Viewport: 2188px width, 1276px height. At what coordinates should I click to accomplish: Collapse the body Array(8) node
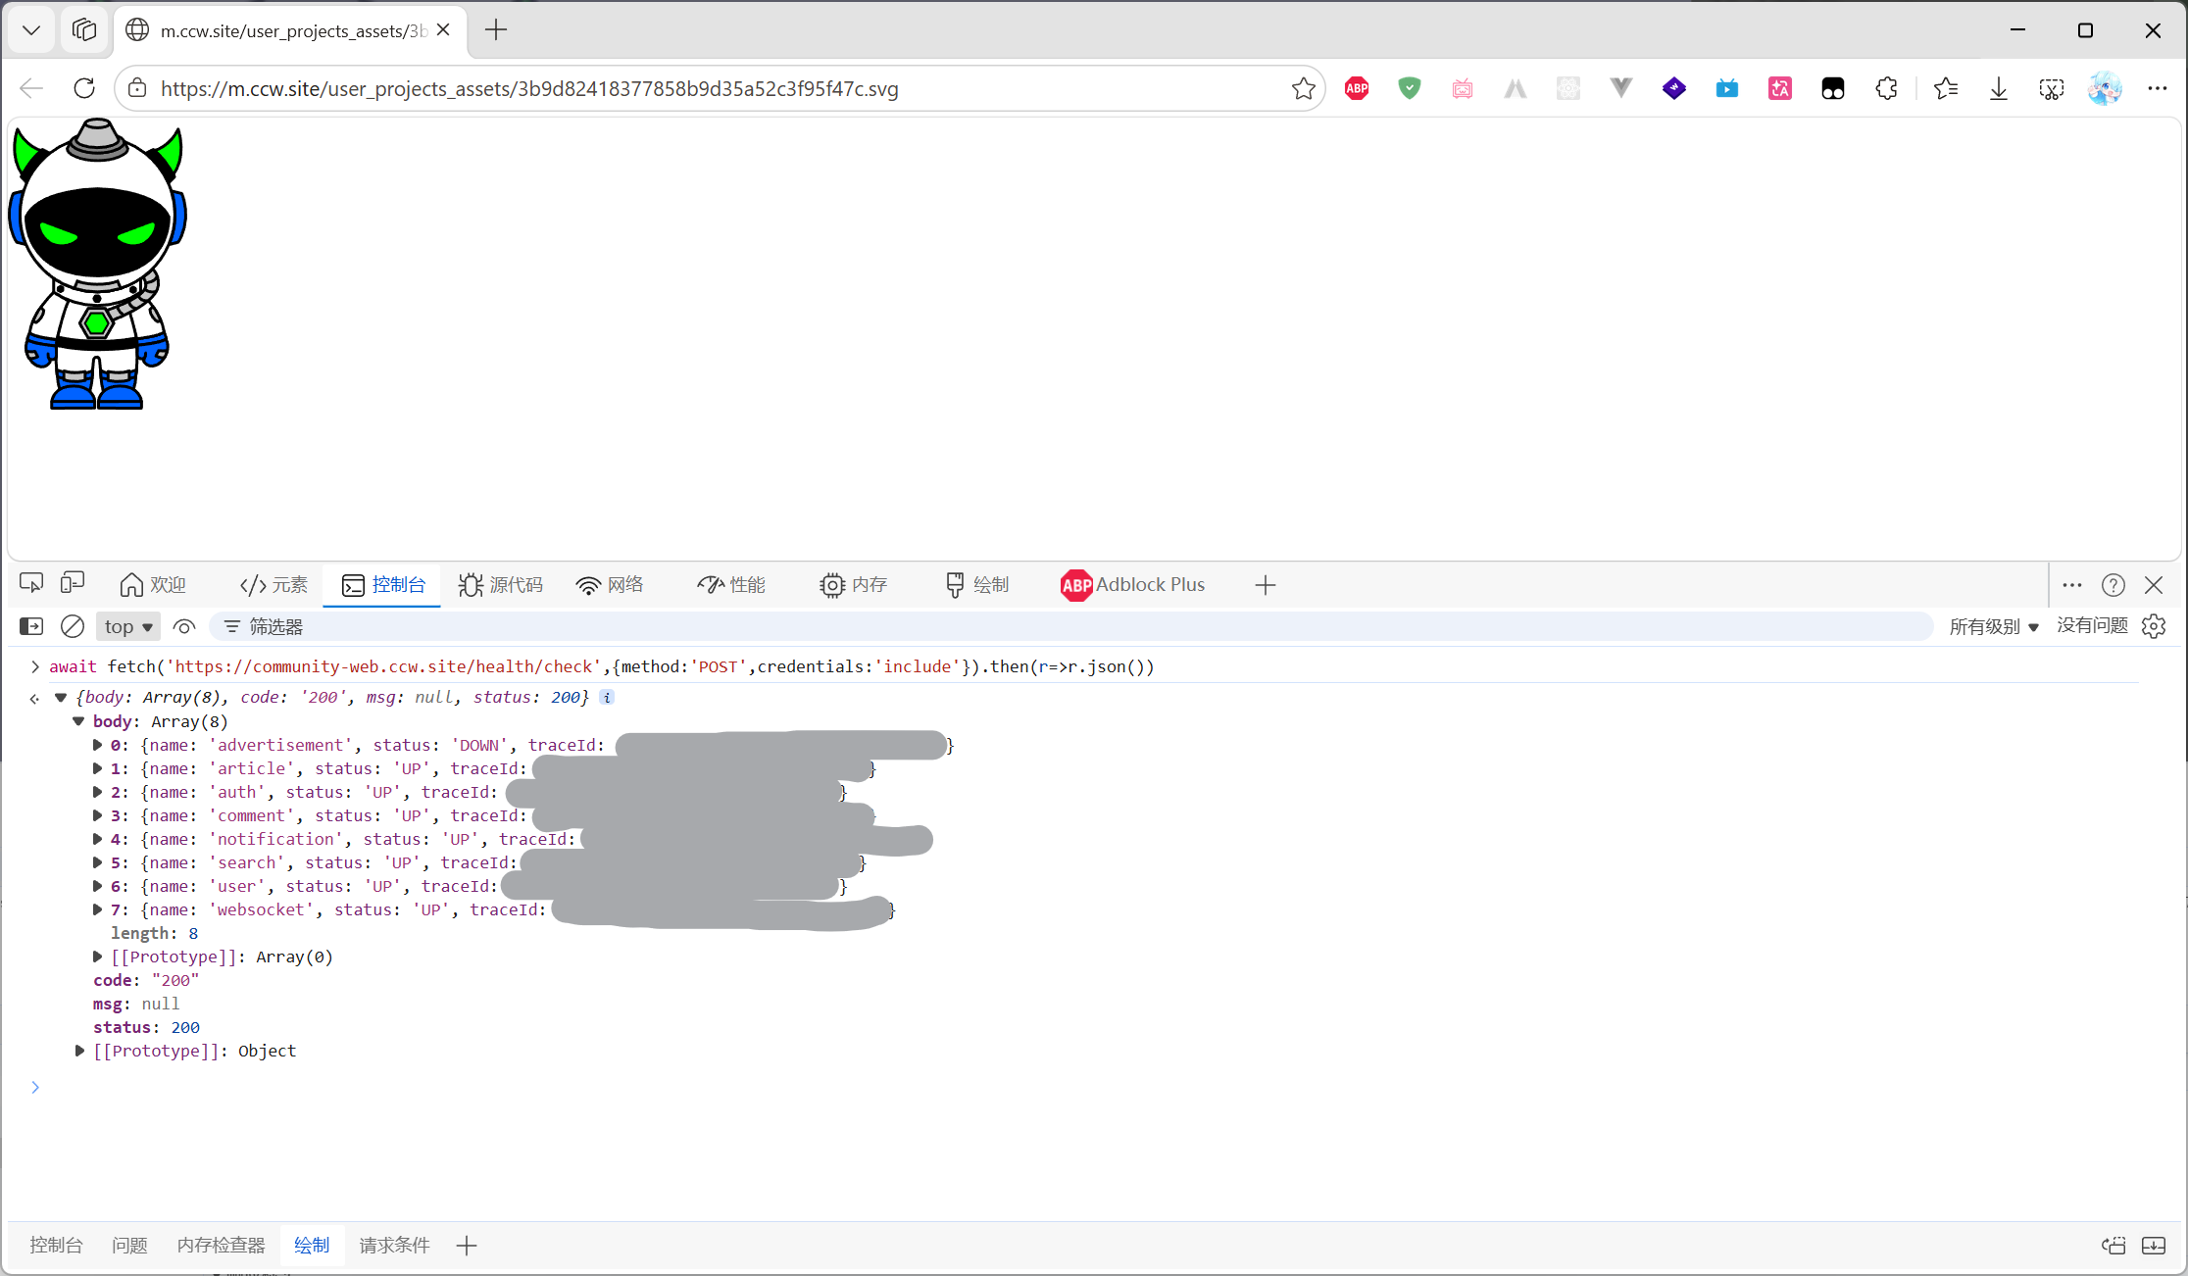pyautogui.click(x=78, y=720)
